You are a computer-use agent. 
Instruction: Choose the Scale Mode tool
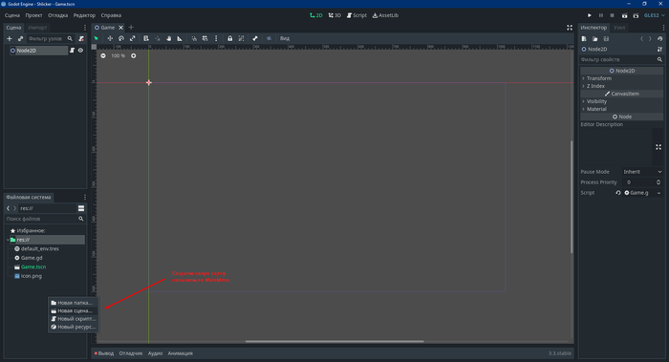click(132, 38)
